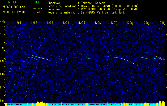The height and width of the screenshot is (106, 167).
Task: Click the HROFFT program title
Action: tap(16, 2)
